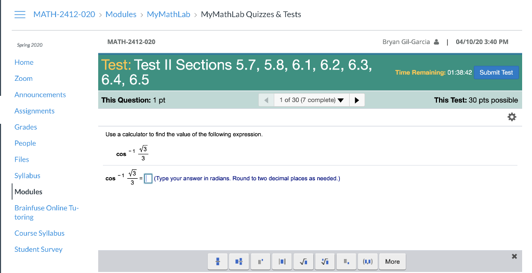Image resolution: width=532 pixels, height=273 pixels.
Task: Click the user profile icon beside Bryan Gil-Garcia
Action: point(436,42)
